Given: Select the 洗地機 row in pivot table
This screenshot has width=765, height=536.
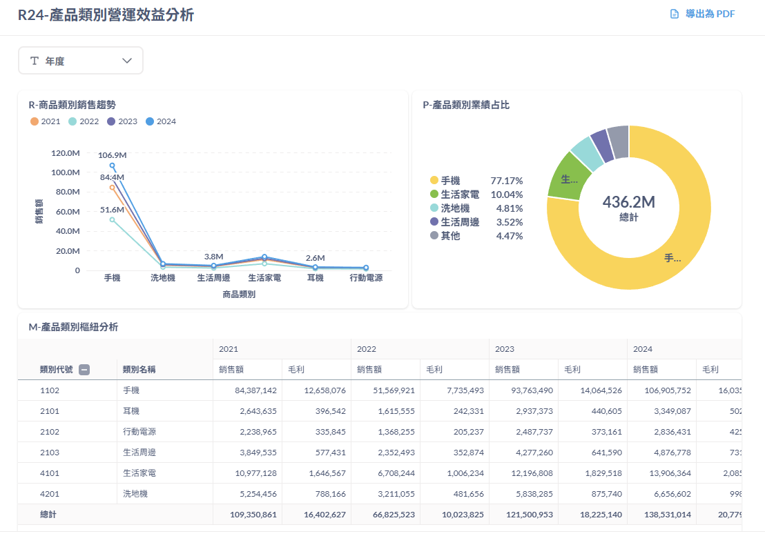Looking at the screenshot, I should pyautogui.click(x=135, y=494).
